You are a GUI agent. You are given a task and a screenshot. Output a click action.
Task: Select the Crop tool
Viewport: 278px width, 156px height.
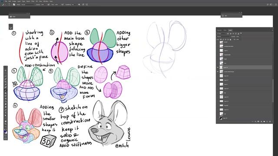click(6, 82)
